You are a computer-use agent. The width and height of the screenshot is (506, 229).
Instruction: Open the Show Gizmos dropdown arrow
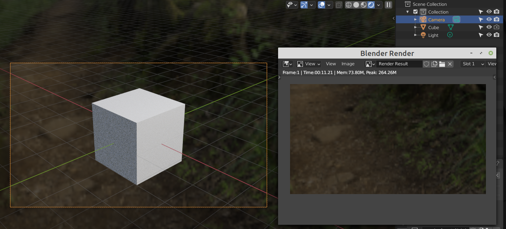296,5
